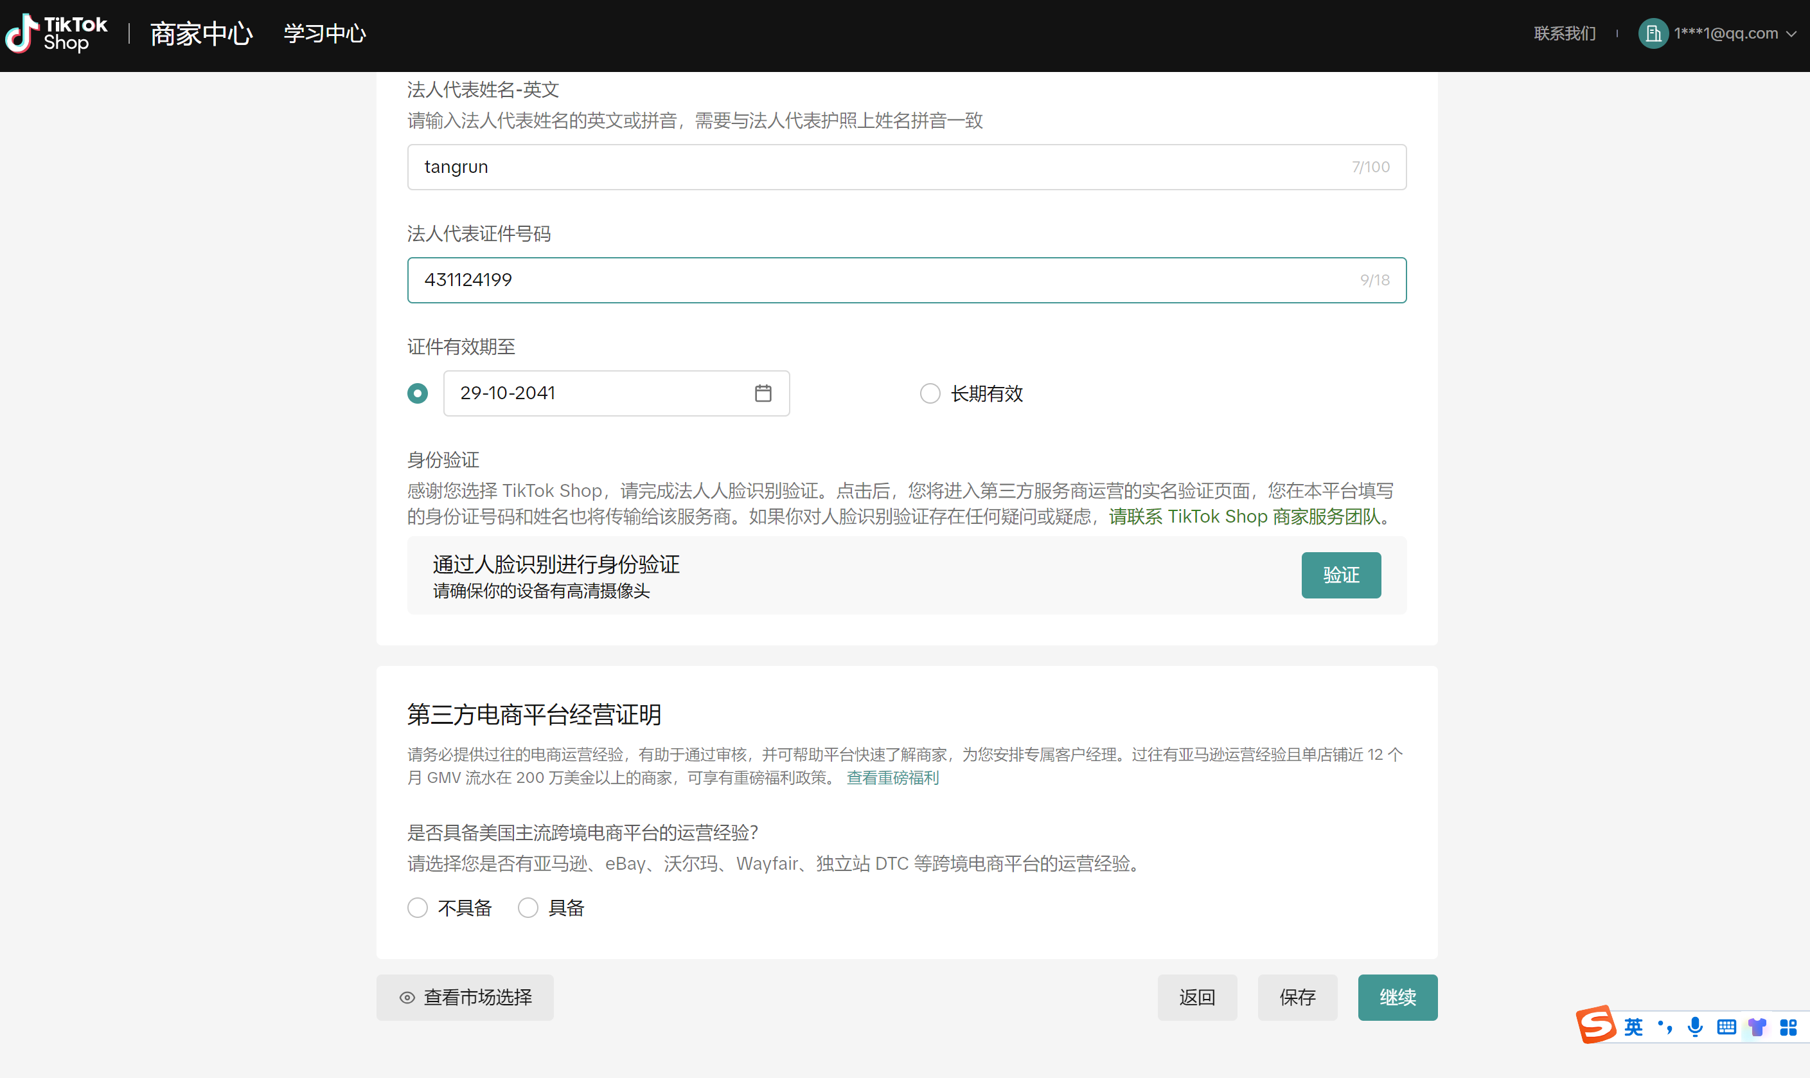Click the 验证 face verification button
The image size is (1810, 1078).
pyautogui.click(x=1340, y=575)
